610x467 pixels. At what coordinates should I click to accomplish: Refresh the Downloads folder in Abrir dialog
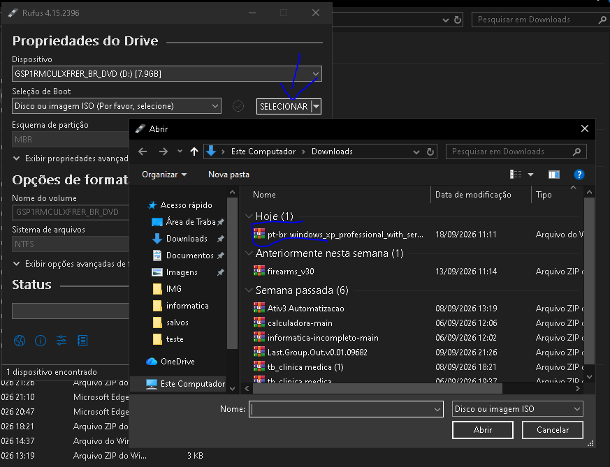(x=430, y=151)
